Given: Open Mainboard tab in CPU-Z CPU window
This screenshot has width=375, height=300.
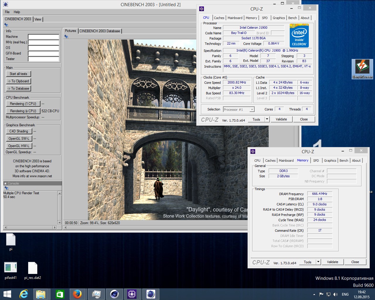Looking at the screenshot, I should 235,18.
